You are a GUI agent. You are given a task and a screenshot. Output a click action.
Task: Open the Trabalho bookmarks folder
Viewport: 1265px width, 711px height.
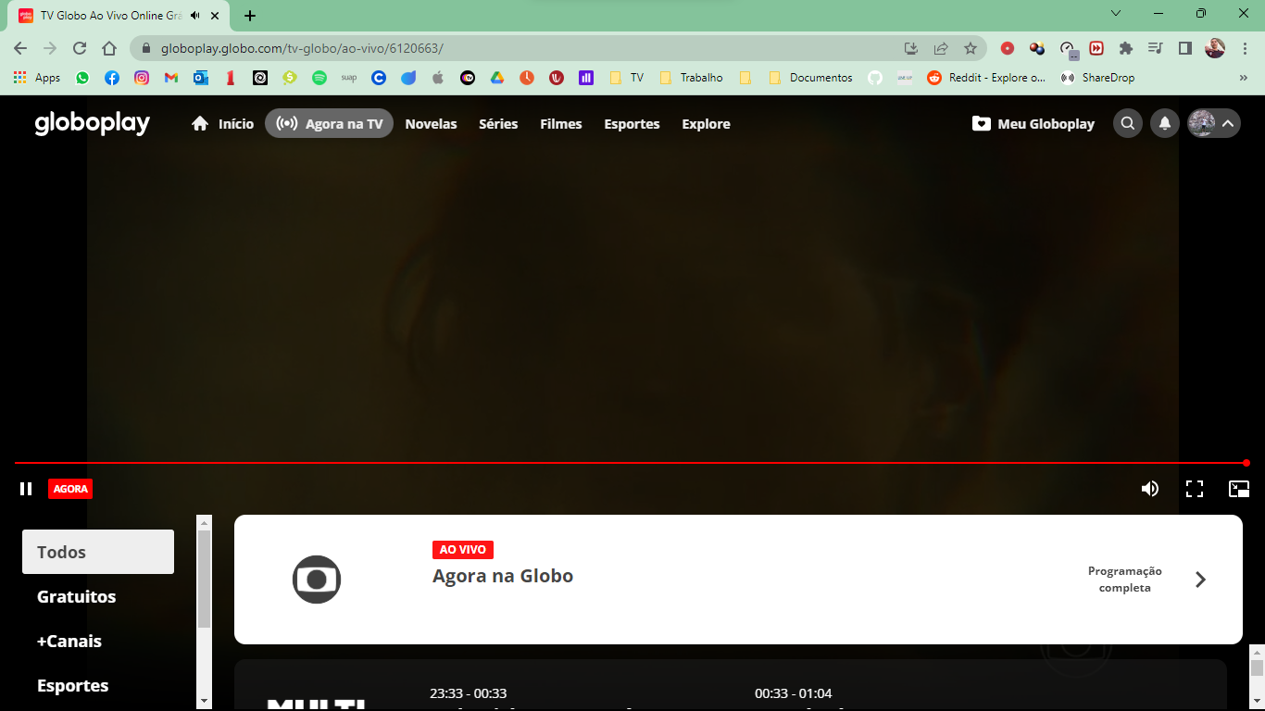[692, 78]
